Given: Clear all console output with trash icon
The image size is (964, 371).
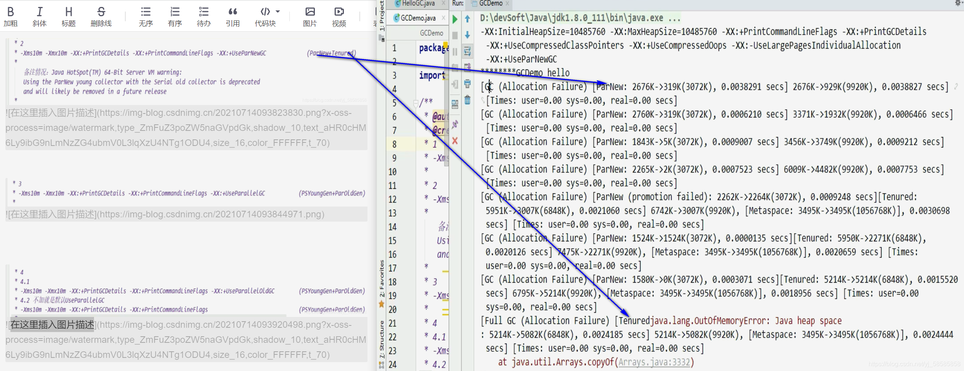Looking at the screenshot, I should 467,100.
